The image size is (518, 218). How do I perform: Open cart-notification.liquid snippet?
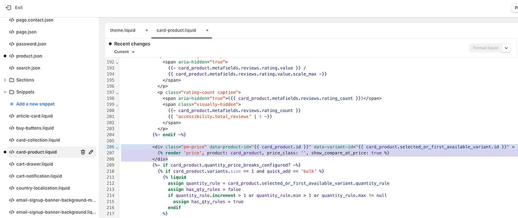pos(39,176)
